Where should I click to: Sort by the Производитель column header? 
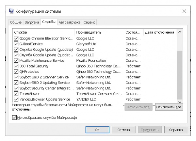click(x=99, y=32)
